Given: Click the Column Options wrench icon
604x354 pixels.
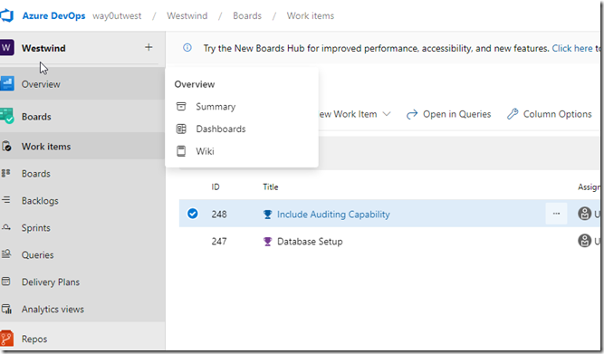Looking at the screenshot, I should tap(513, 114).
